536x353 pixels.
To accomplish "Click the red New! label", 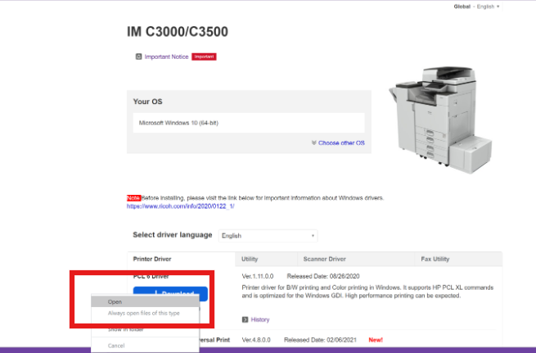I will tap(376, 340).
